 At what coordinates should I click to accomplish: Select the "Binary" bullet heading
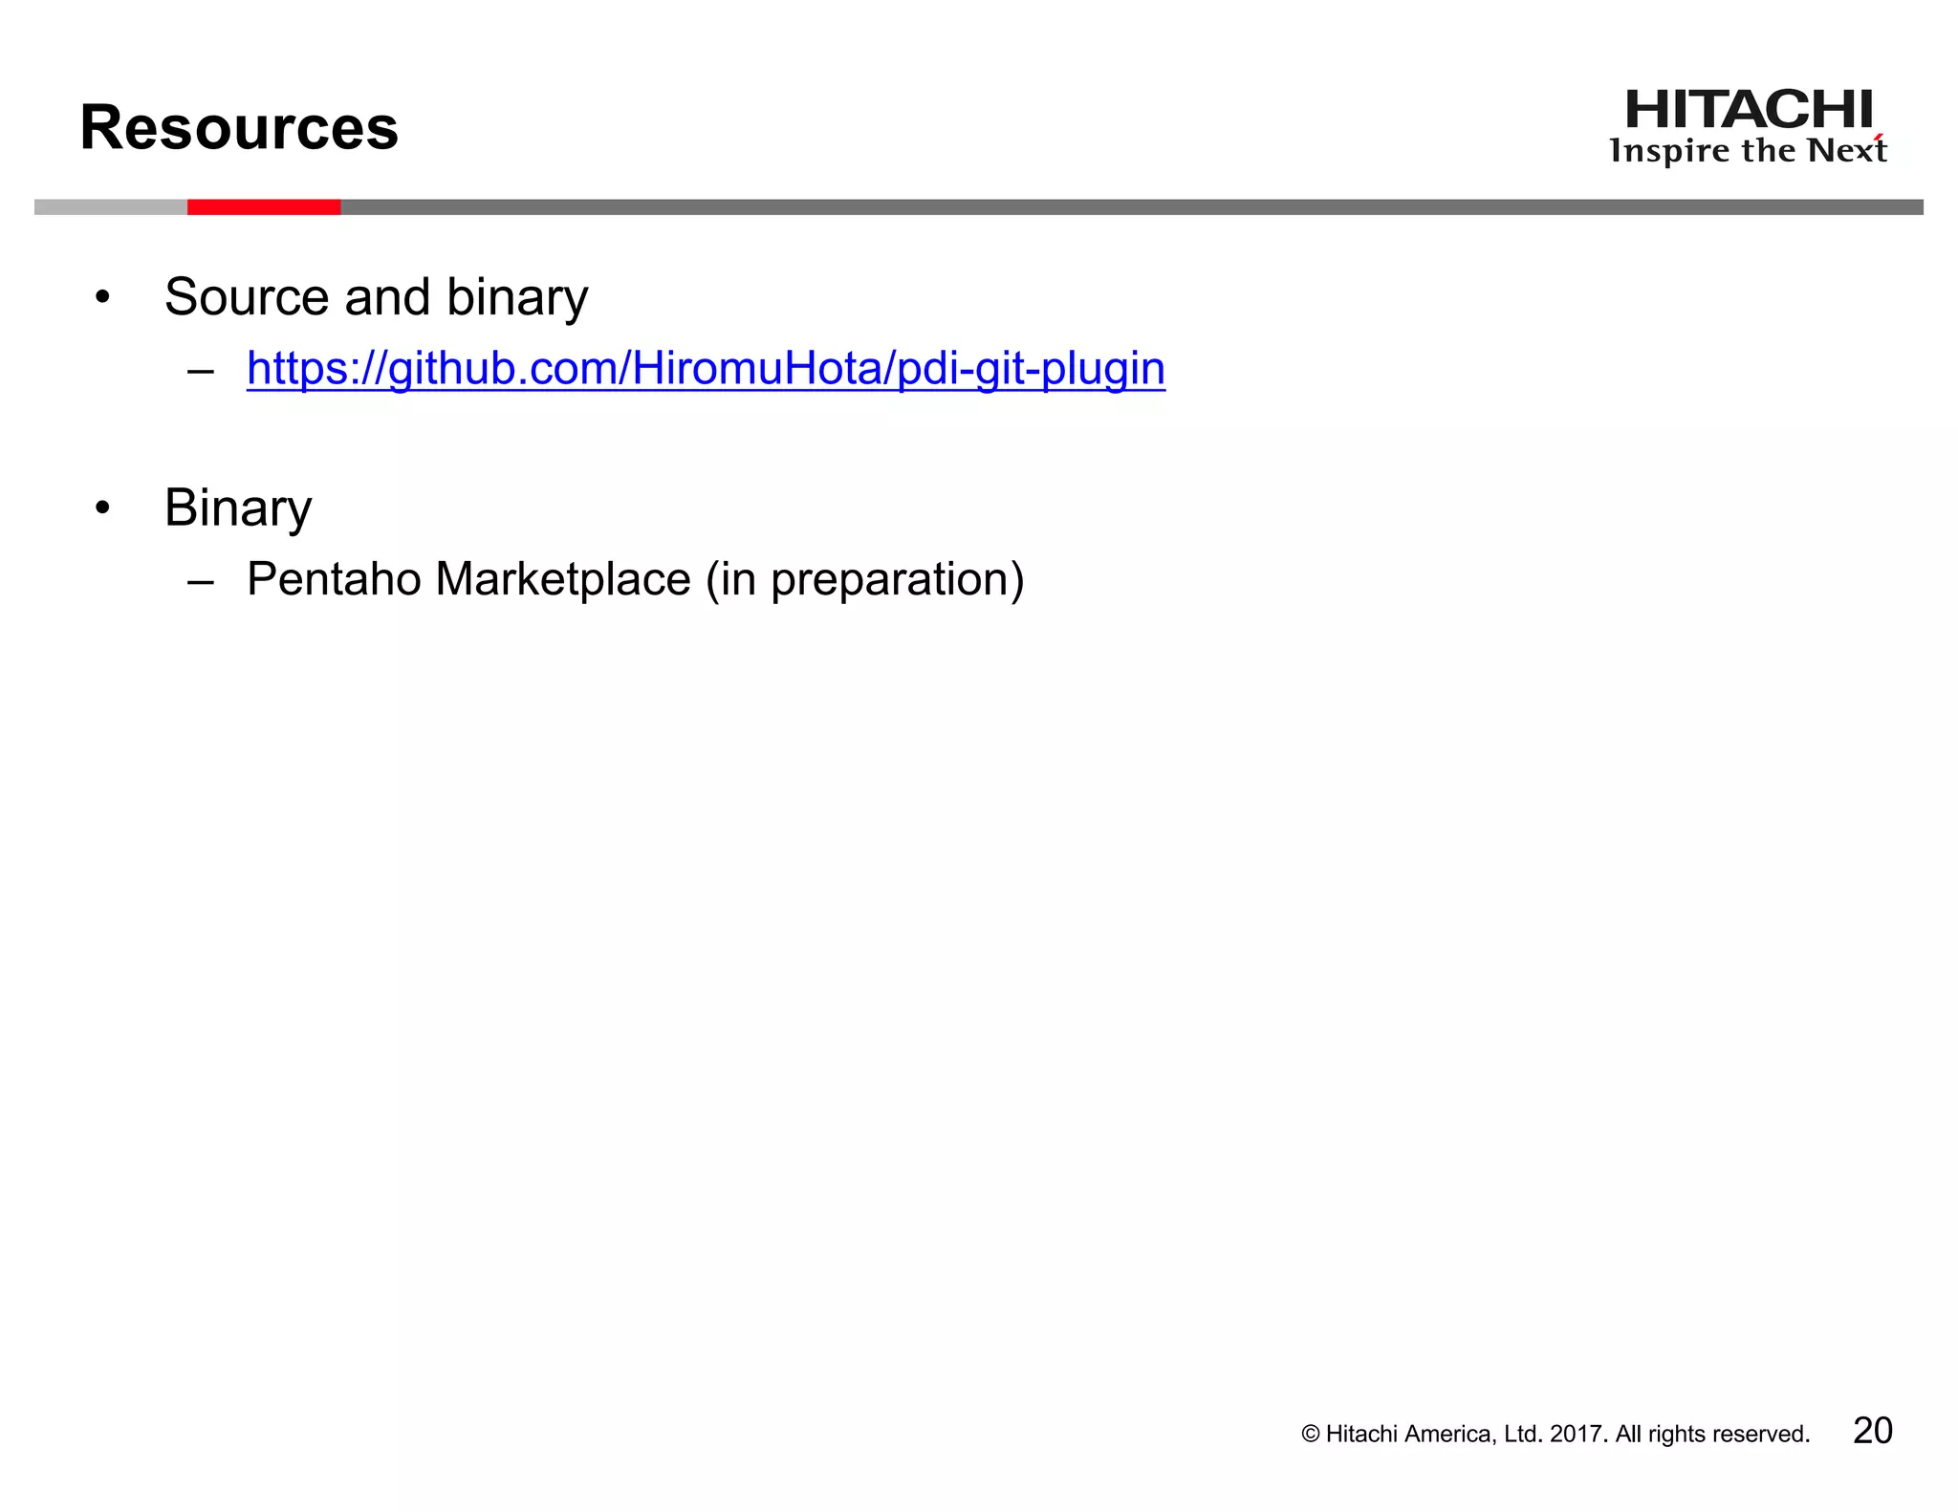coord(238,508)
